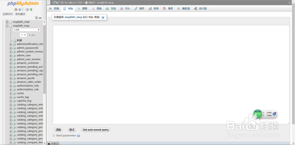Expand the adminnotification_inbox table node
The height and width of the screenshot is (145, 295).
click(x=11, y=44)
